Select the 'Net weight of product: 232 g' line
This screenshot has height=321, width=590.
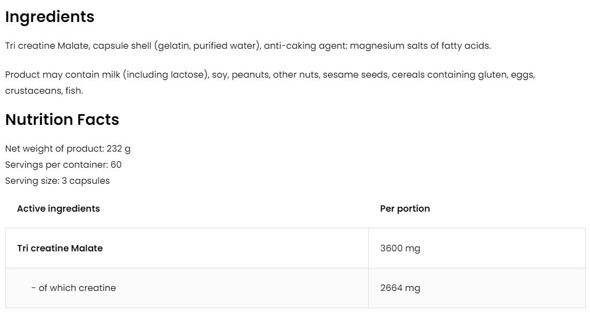pos(67,148)
